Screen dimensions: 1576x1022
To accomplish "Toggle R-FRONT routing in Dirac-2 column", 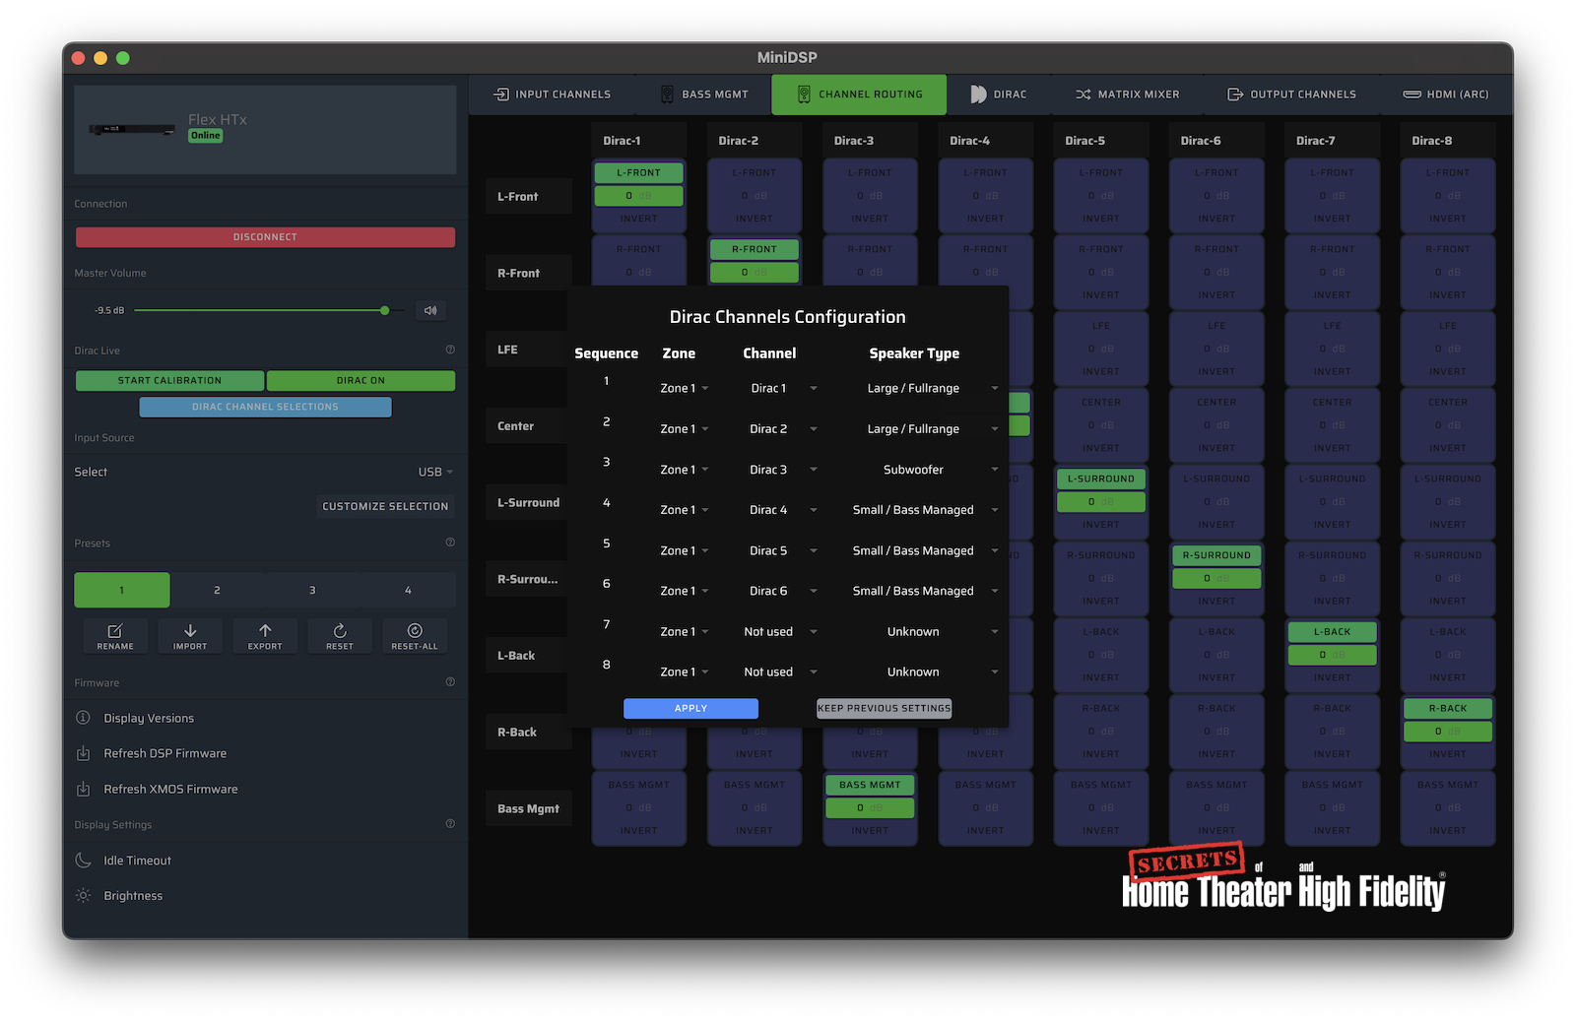I will (x=754, y=249).
